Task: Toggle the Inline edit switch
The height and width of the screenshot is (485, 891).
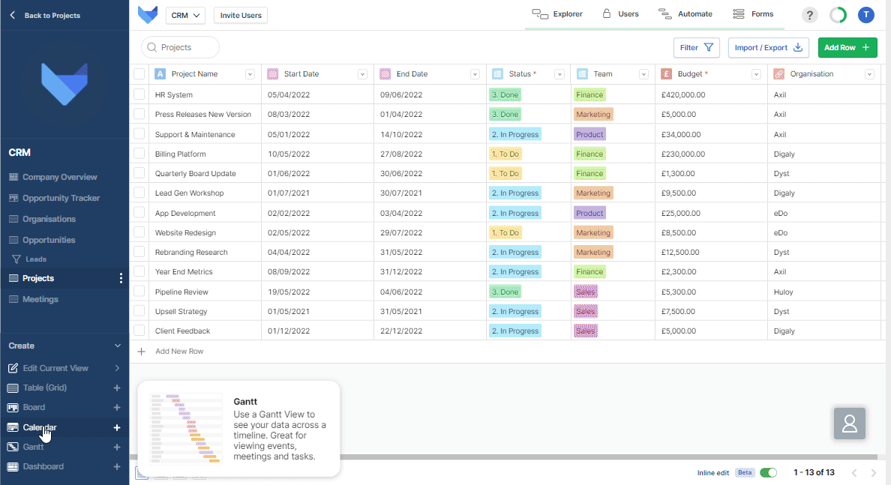Action: (x=768, y=472)
